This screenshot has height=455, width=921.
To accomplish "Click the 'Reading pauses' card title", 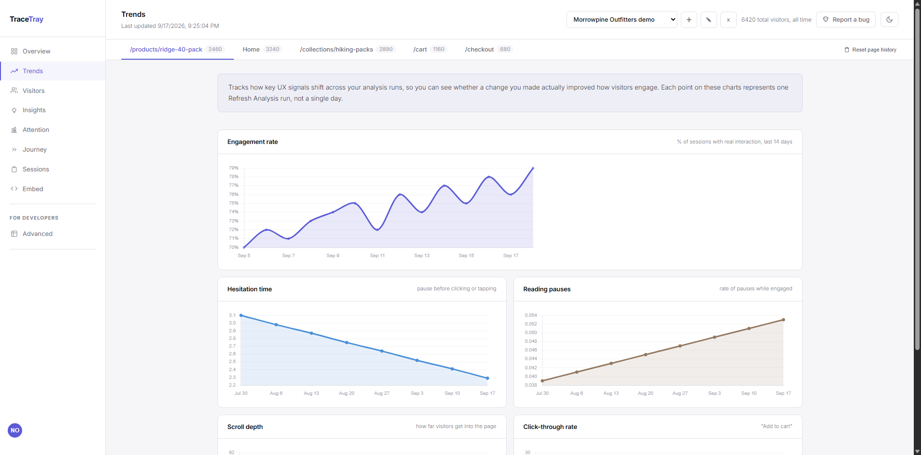I will 547,289.
